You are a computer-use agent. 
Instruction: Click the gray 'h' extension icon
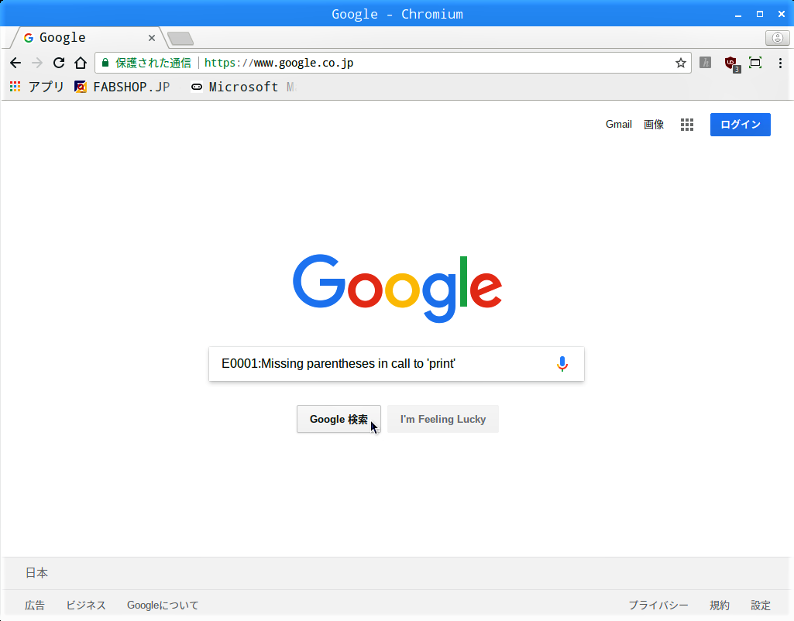pos(706,63)
